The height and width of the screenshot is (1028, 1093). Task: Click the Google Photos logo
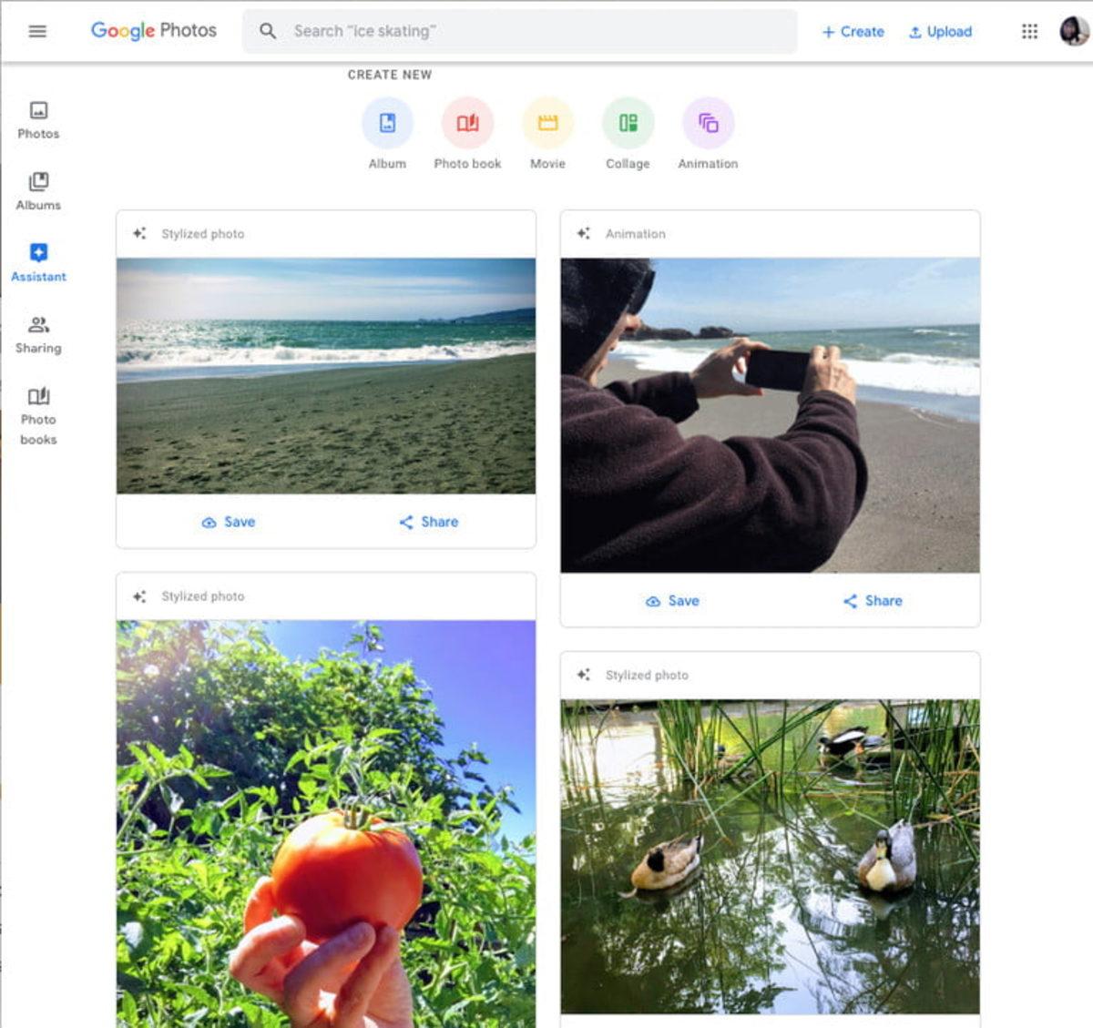tap(153, 30)
